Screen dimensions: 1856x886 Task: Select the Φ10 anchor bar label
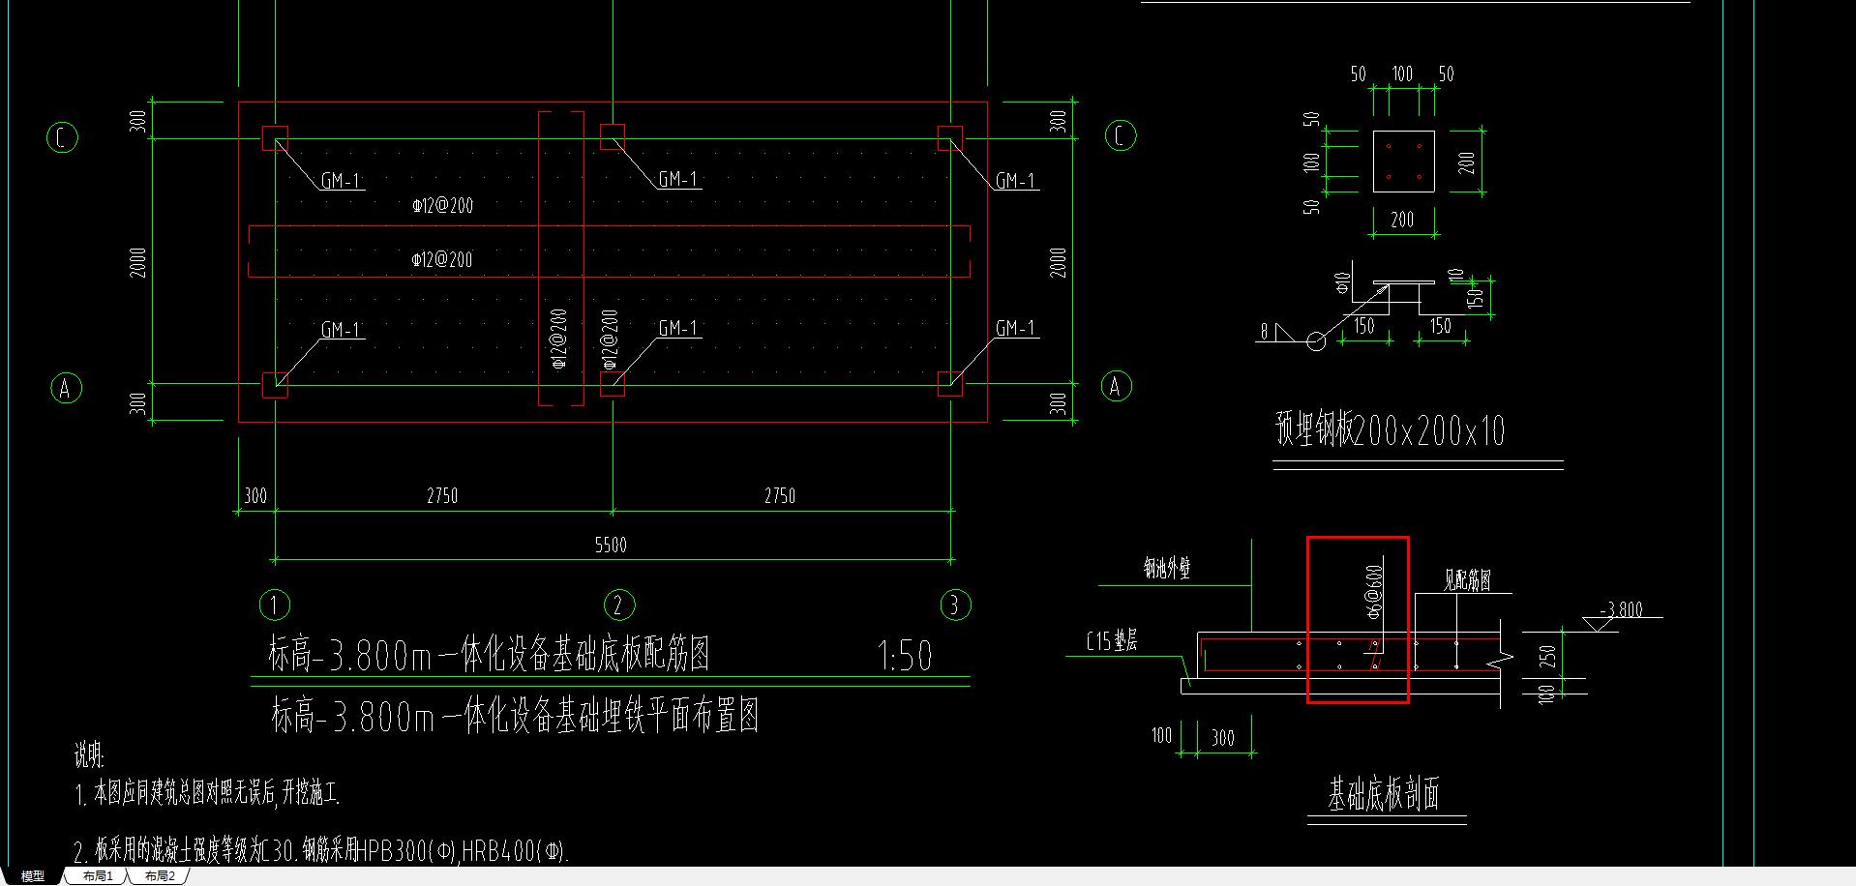pyautogui.click(x=1342, y=282)
